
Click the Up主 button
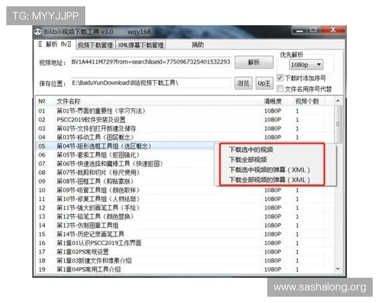click(x=264, y=83)
